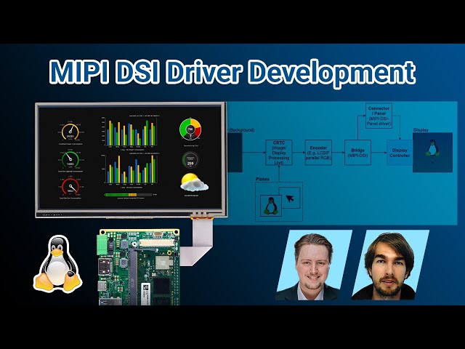Open the lower bar chart on the panel screen

click(131, 169)
